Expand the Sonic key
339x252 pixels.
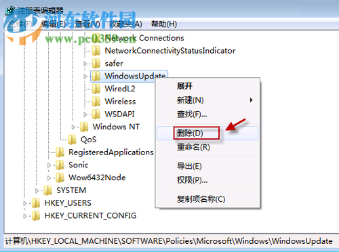pyautogui.click(x=49, y=165)
